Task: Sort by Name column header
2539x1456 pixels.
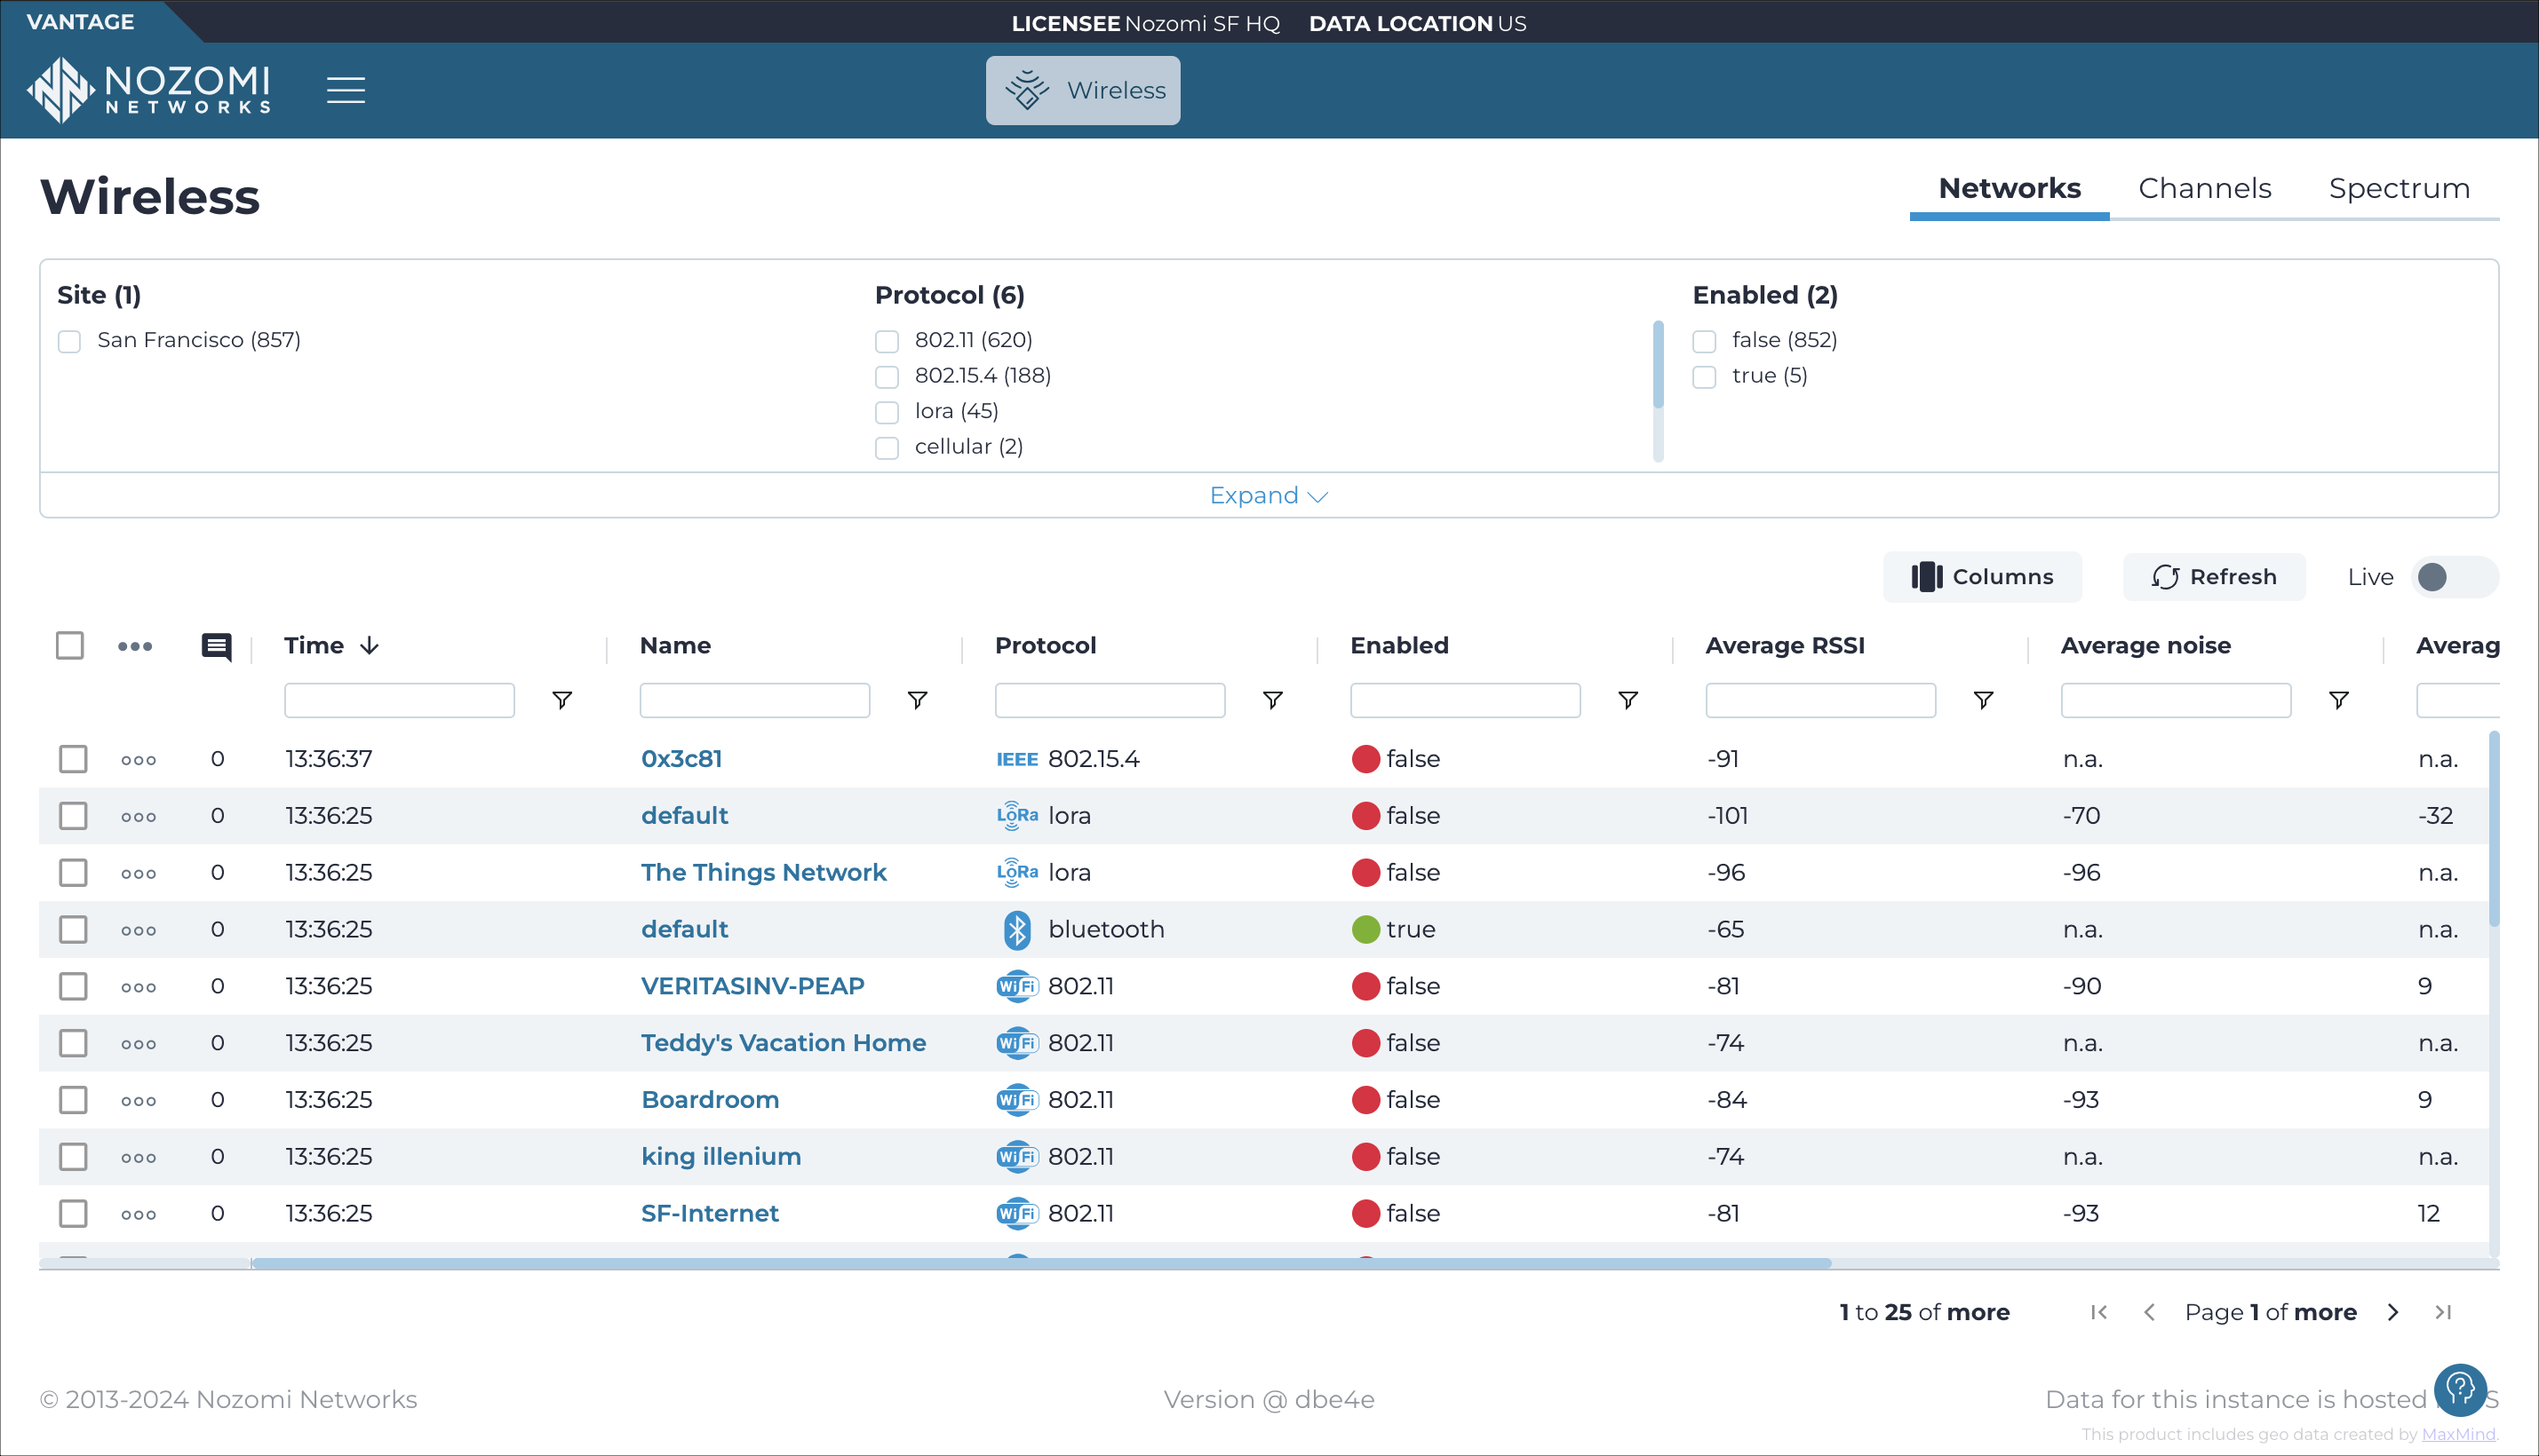Action: pyautogui.click(x=675, y=646)
